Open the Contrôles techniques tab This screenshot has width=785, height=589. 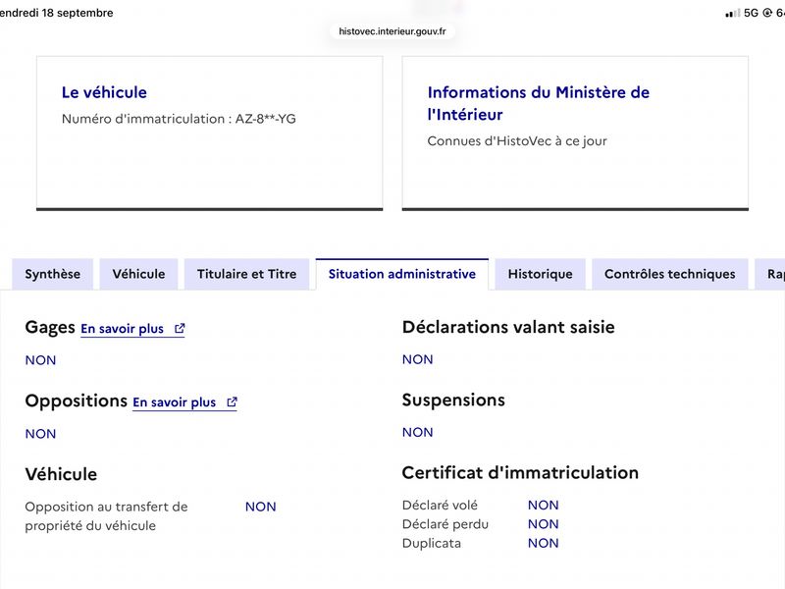(670, 274)
